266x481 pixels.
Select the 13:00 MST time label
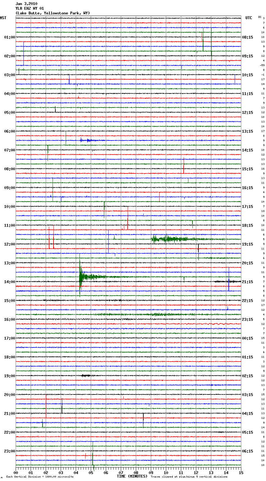[x=9, y=263]
